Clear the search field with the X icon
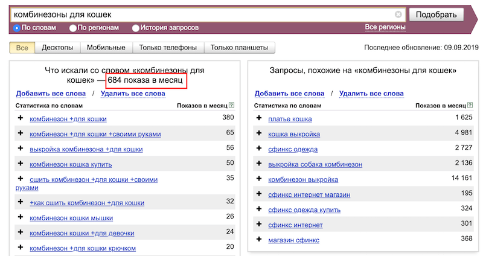This screenshot has width=483, height=256. 398,14
